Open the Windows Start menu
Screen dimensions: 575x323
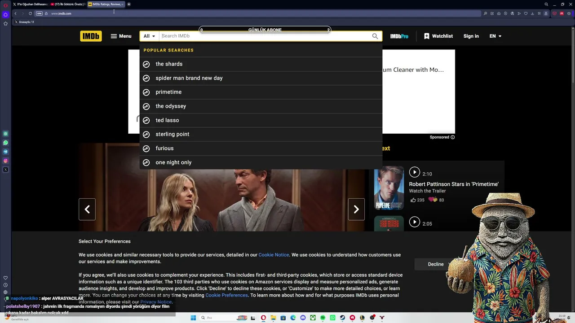pos(193,318)
